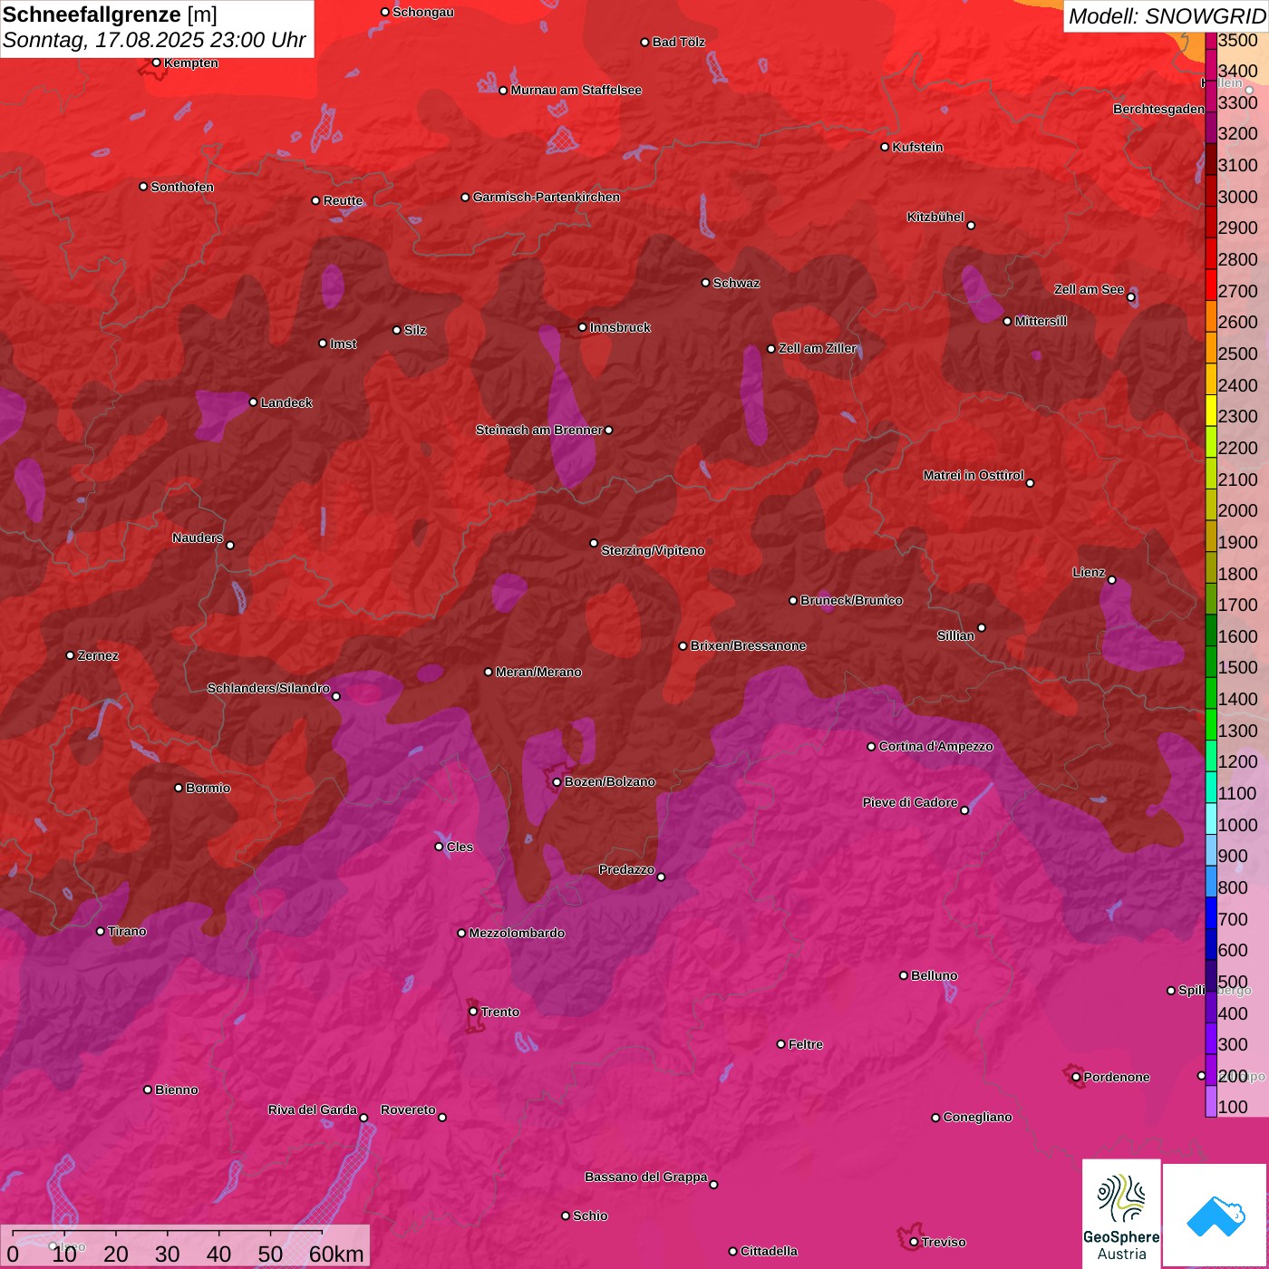
Task: Click the 'Riva del Garda' label
Action: point(313,1109)
